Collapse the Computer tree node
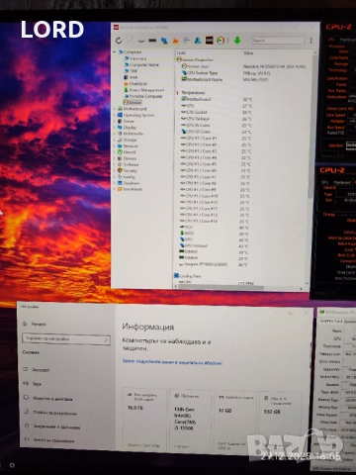This screenshot has width=356, height=475. [115, 52]
